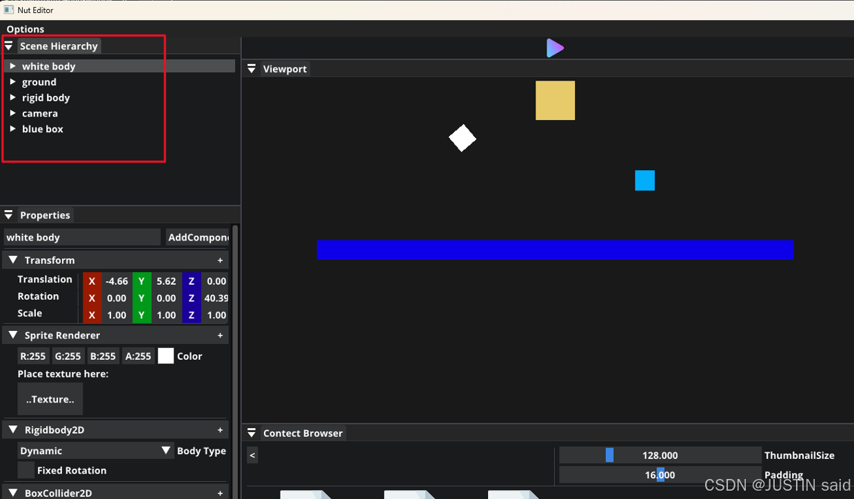Screen dimensions: 854x499
Task: Click the ThumbnailSize slider
Action: point(660,456)
